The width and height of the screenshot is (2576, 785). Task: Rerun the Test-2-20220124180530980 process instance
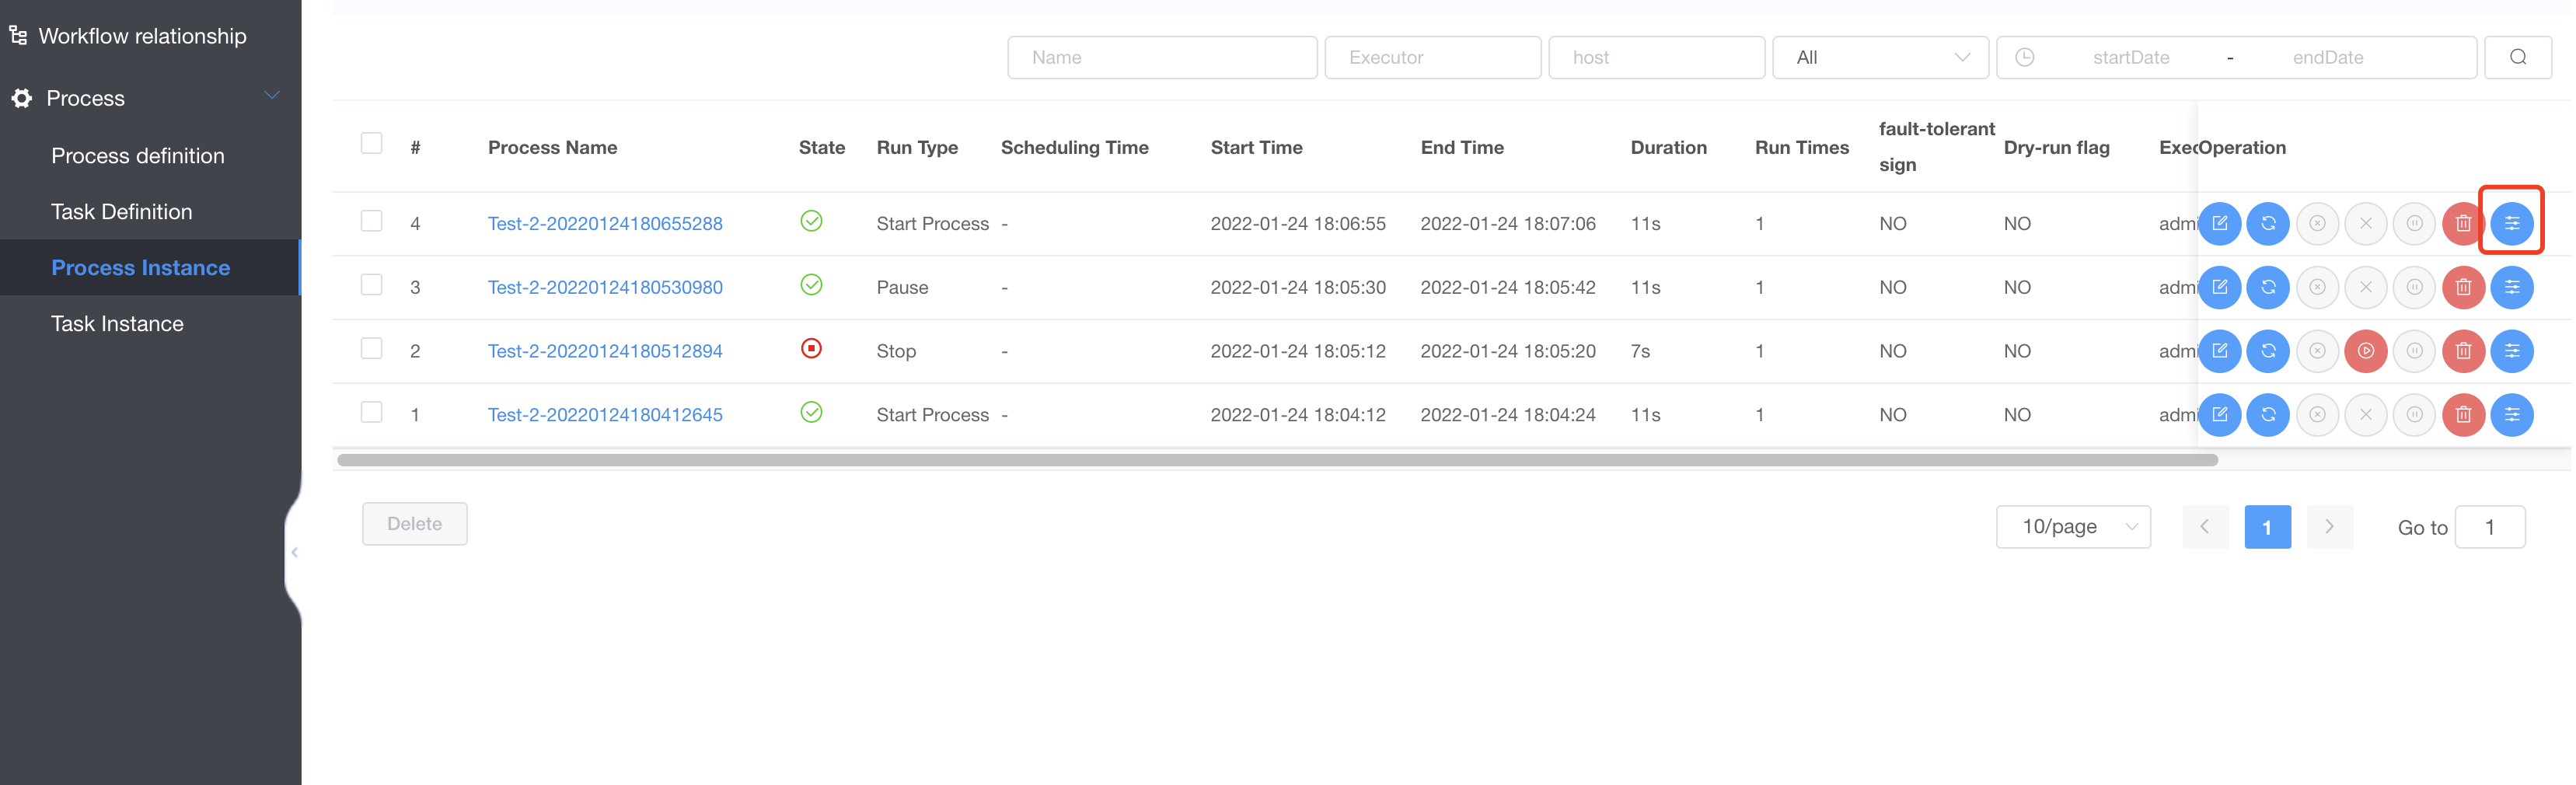point(2268,287)
